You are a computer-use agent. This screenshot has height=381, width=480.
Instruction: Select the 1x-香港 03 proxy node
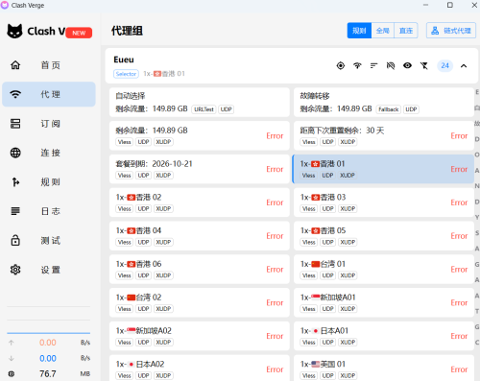tap(383, 202)
